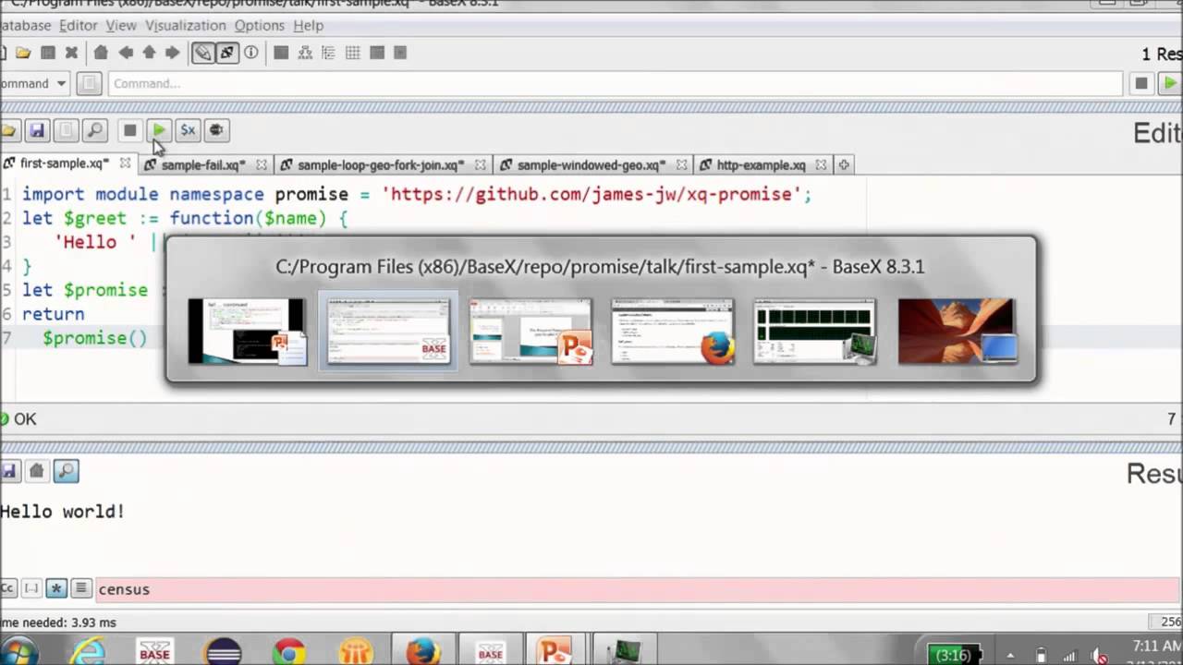Open the Explorer visualization view
This screenshot has width=1183, height=665.
(399, 53)
